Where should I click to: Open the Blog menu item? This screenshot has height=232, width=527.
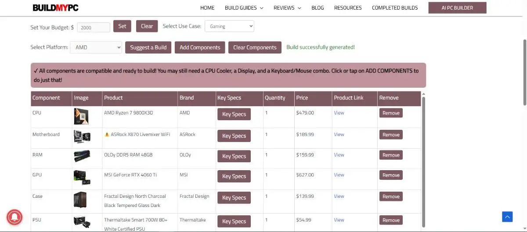pos(318,8)
